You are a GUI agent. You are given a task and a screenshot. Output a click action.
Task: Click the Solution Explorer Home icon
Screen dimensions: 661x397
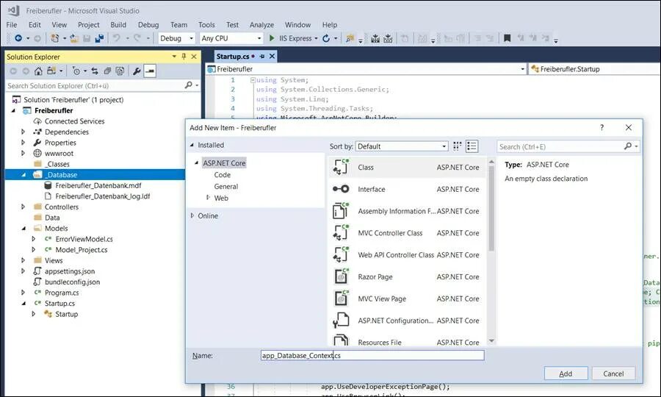(38, 71)
